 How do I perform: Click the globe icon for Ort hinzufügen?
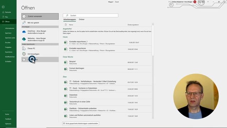coord(24,54)
